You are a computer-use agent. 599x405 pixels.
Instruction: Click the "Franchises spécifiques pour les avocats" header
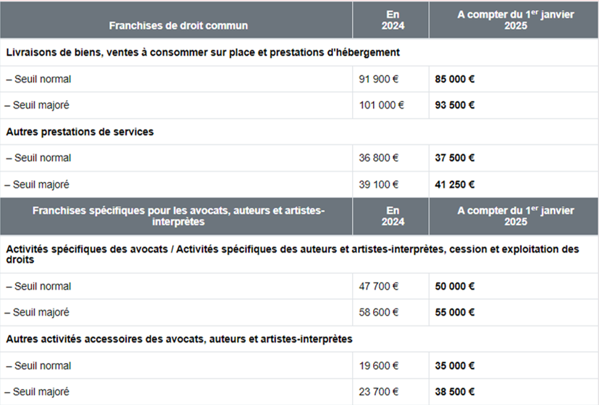tap(178, 216)
